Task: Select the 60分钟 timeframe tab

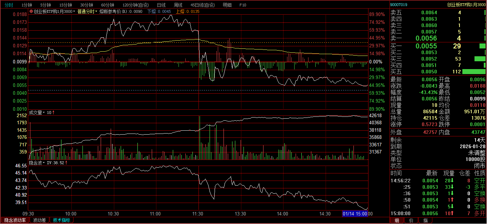Action: [x=107, y=5]
